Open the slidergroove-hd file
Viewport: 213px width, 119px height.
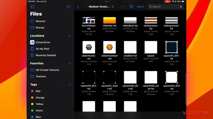[151, 20]
